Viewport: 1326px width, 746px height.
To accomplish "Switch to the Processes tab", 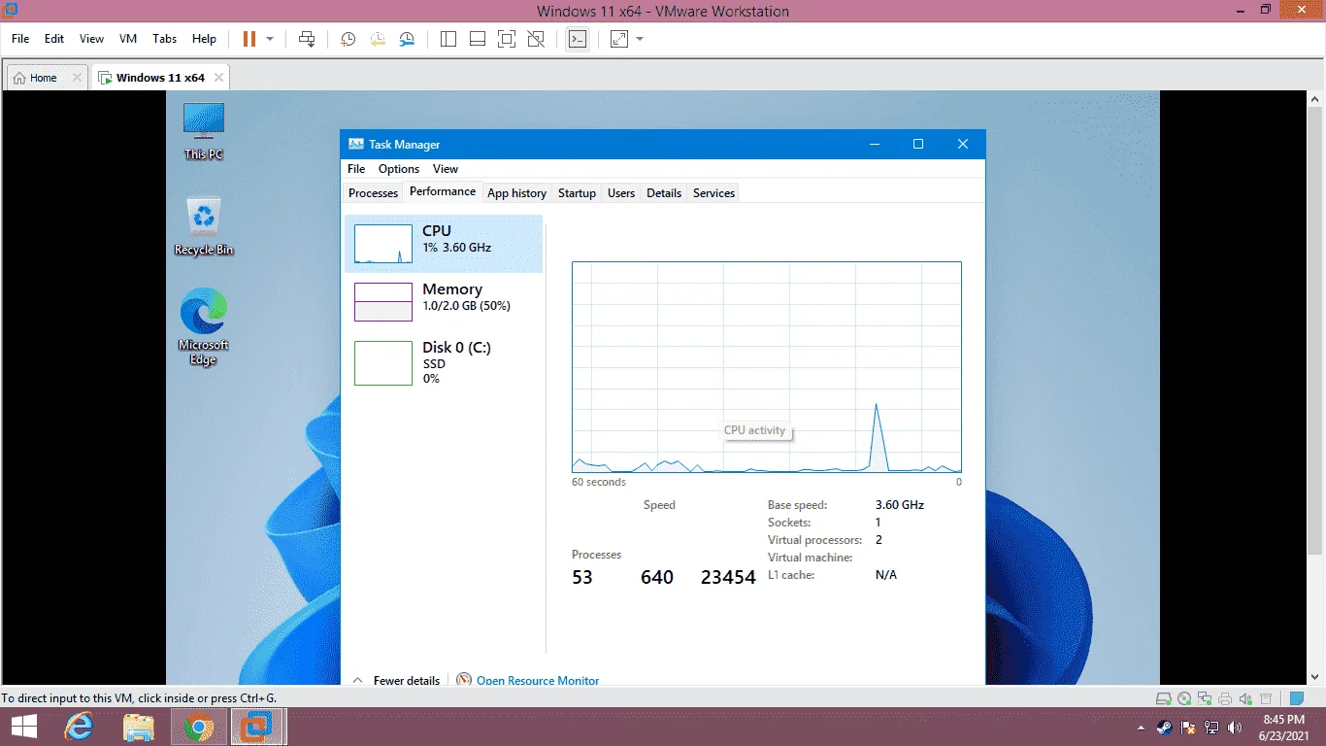I will pyautogui.click(x=374, y=193).
